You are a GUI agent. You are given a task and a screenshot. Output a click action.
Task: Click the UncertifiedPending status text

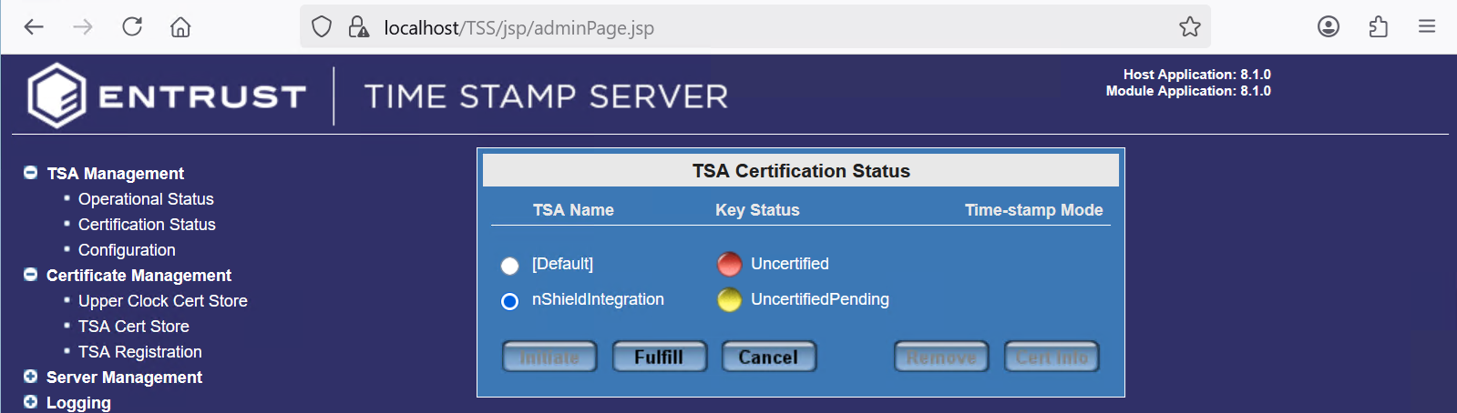click(x=820, y=299)
